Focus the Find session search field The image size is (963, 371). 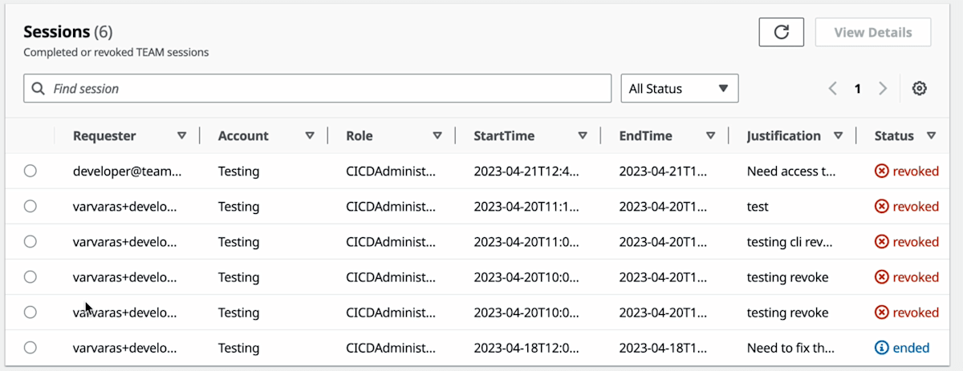click(317, 88)
